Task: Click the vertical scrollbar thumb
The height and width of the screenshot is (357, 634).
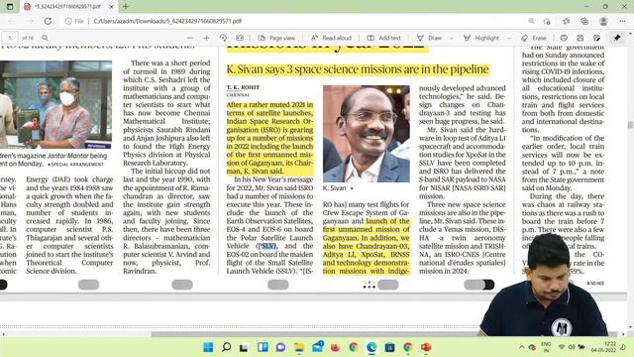Action: (x=630, y=125)
